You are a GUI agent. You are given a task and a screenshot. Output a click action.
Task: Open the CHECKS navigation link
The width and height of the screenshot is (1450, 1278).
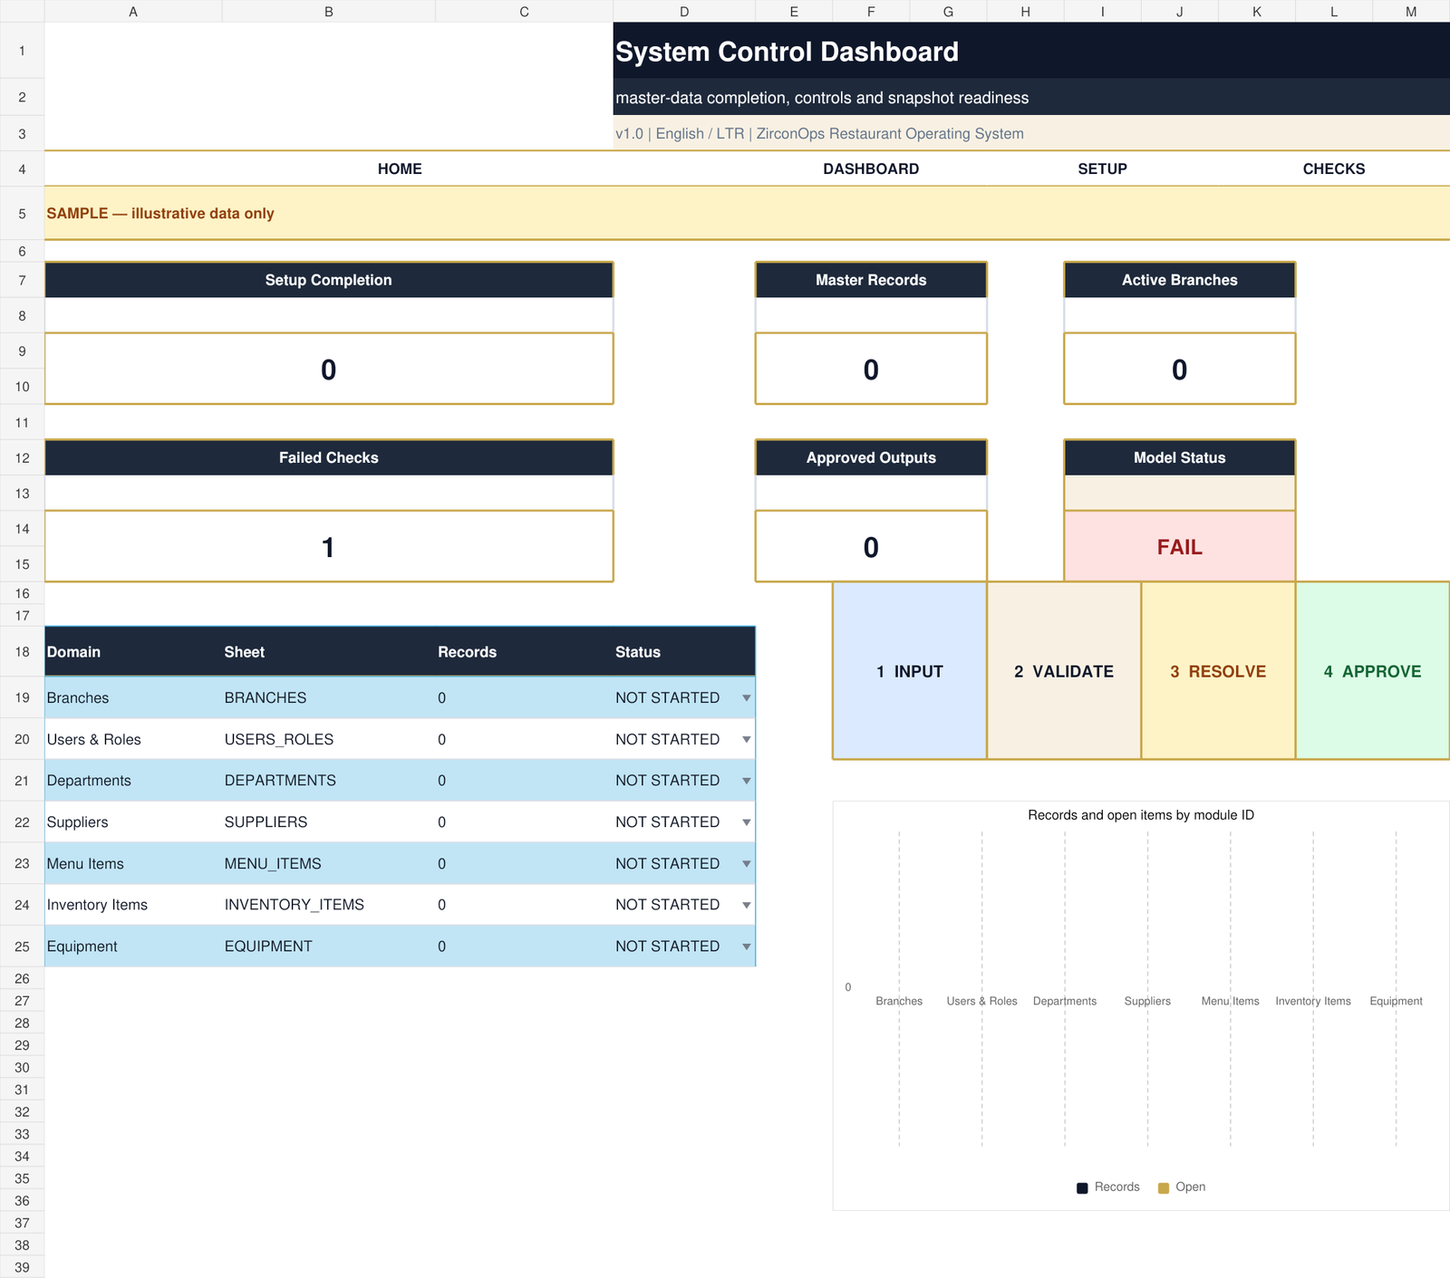click(x=1334, y=168)
